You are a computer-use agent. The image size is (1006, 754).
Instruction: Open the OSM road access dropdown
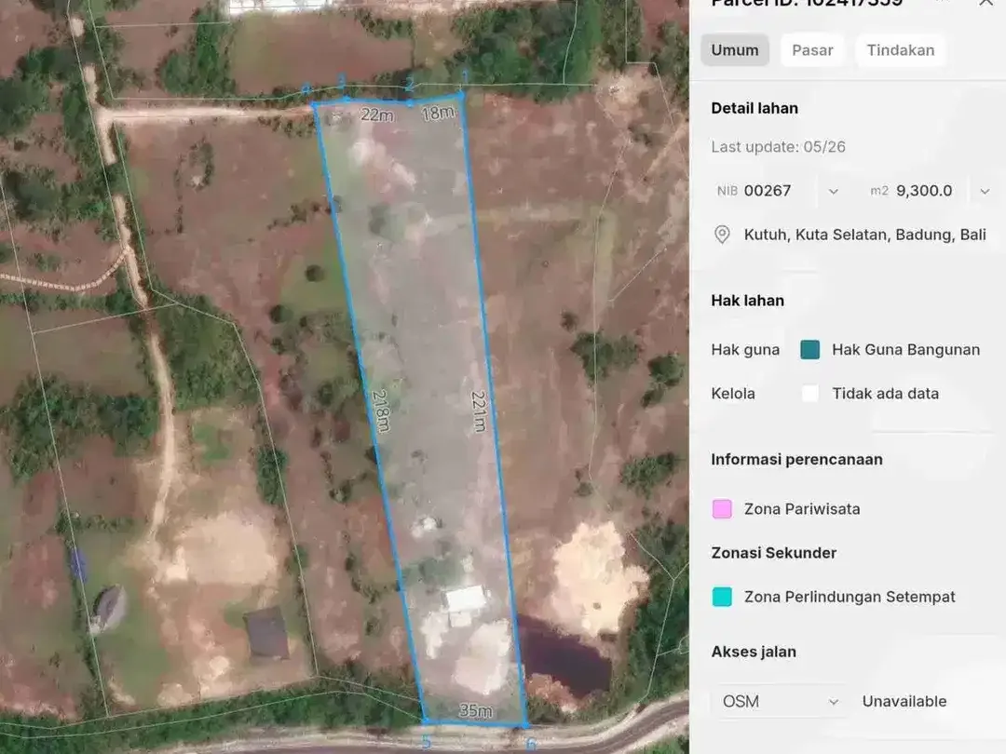[x=781, y=702]
